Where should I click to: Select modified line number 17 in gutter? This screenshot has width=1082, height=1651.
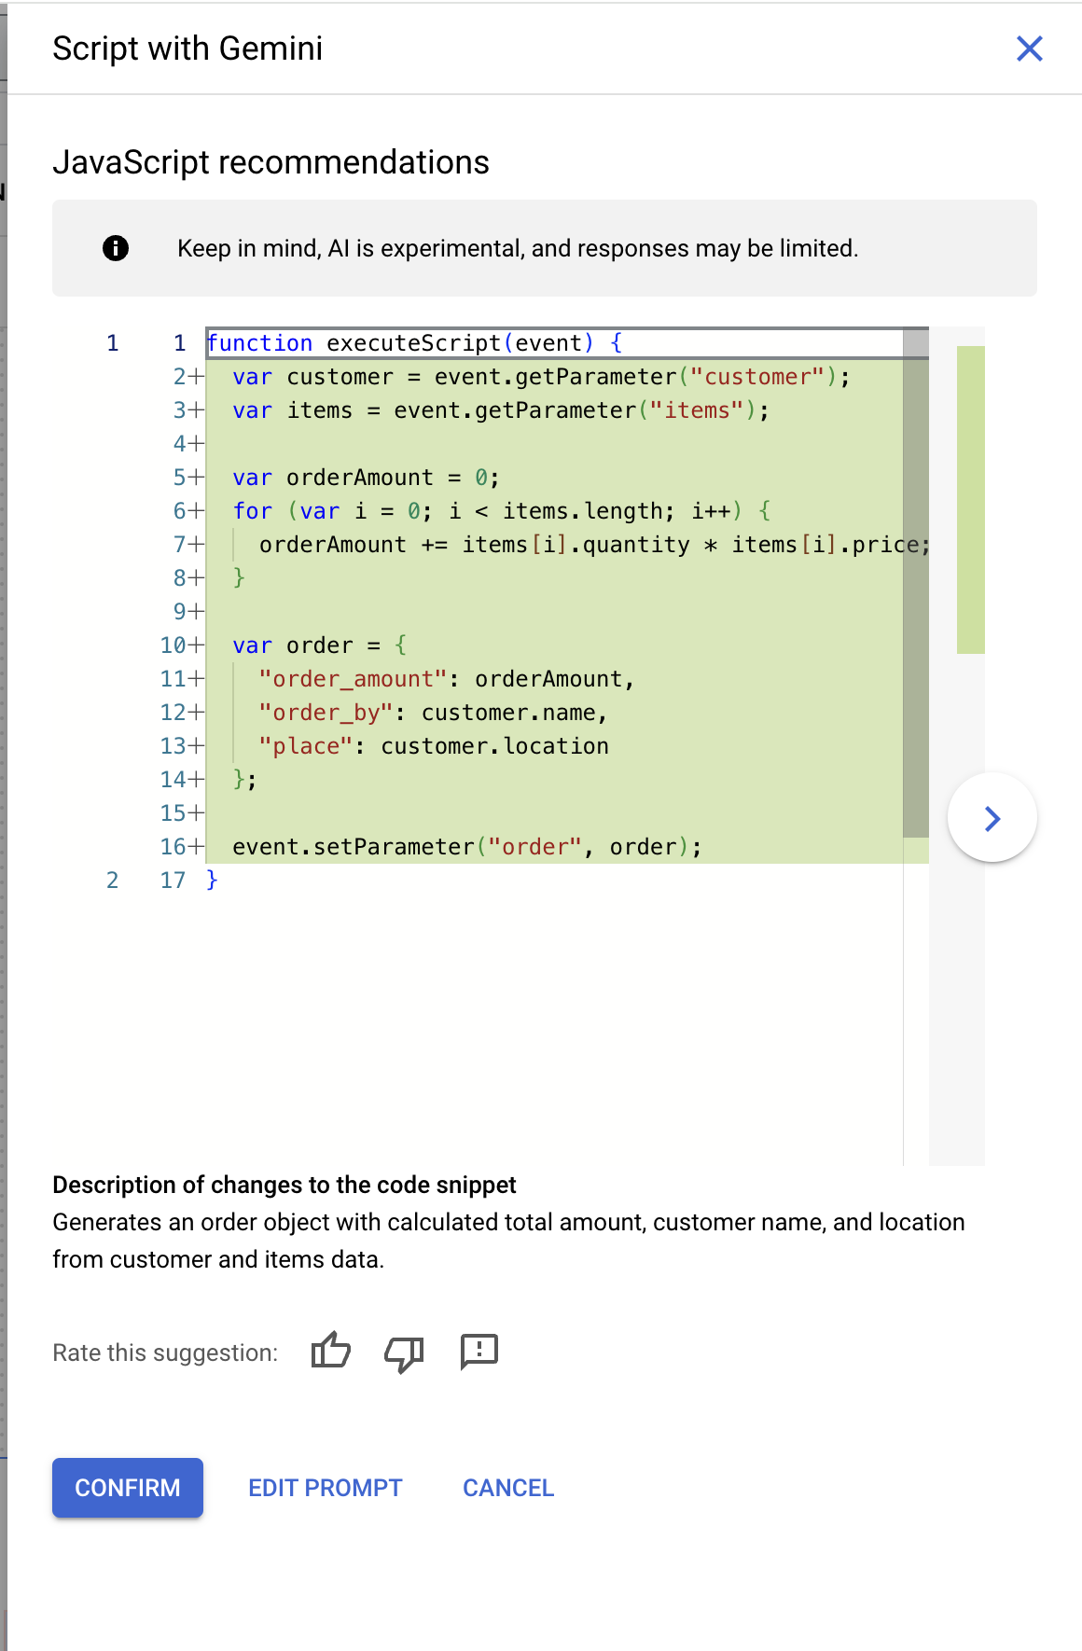click(173, 881)
